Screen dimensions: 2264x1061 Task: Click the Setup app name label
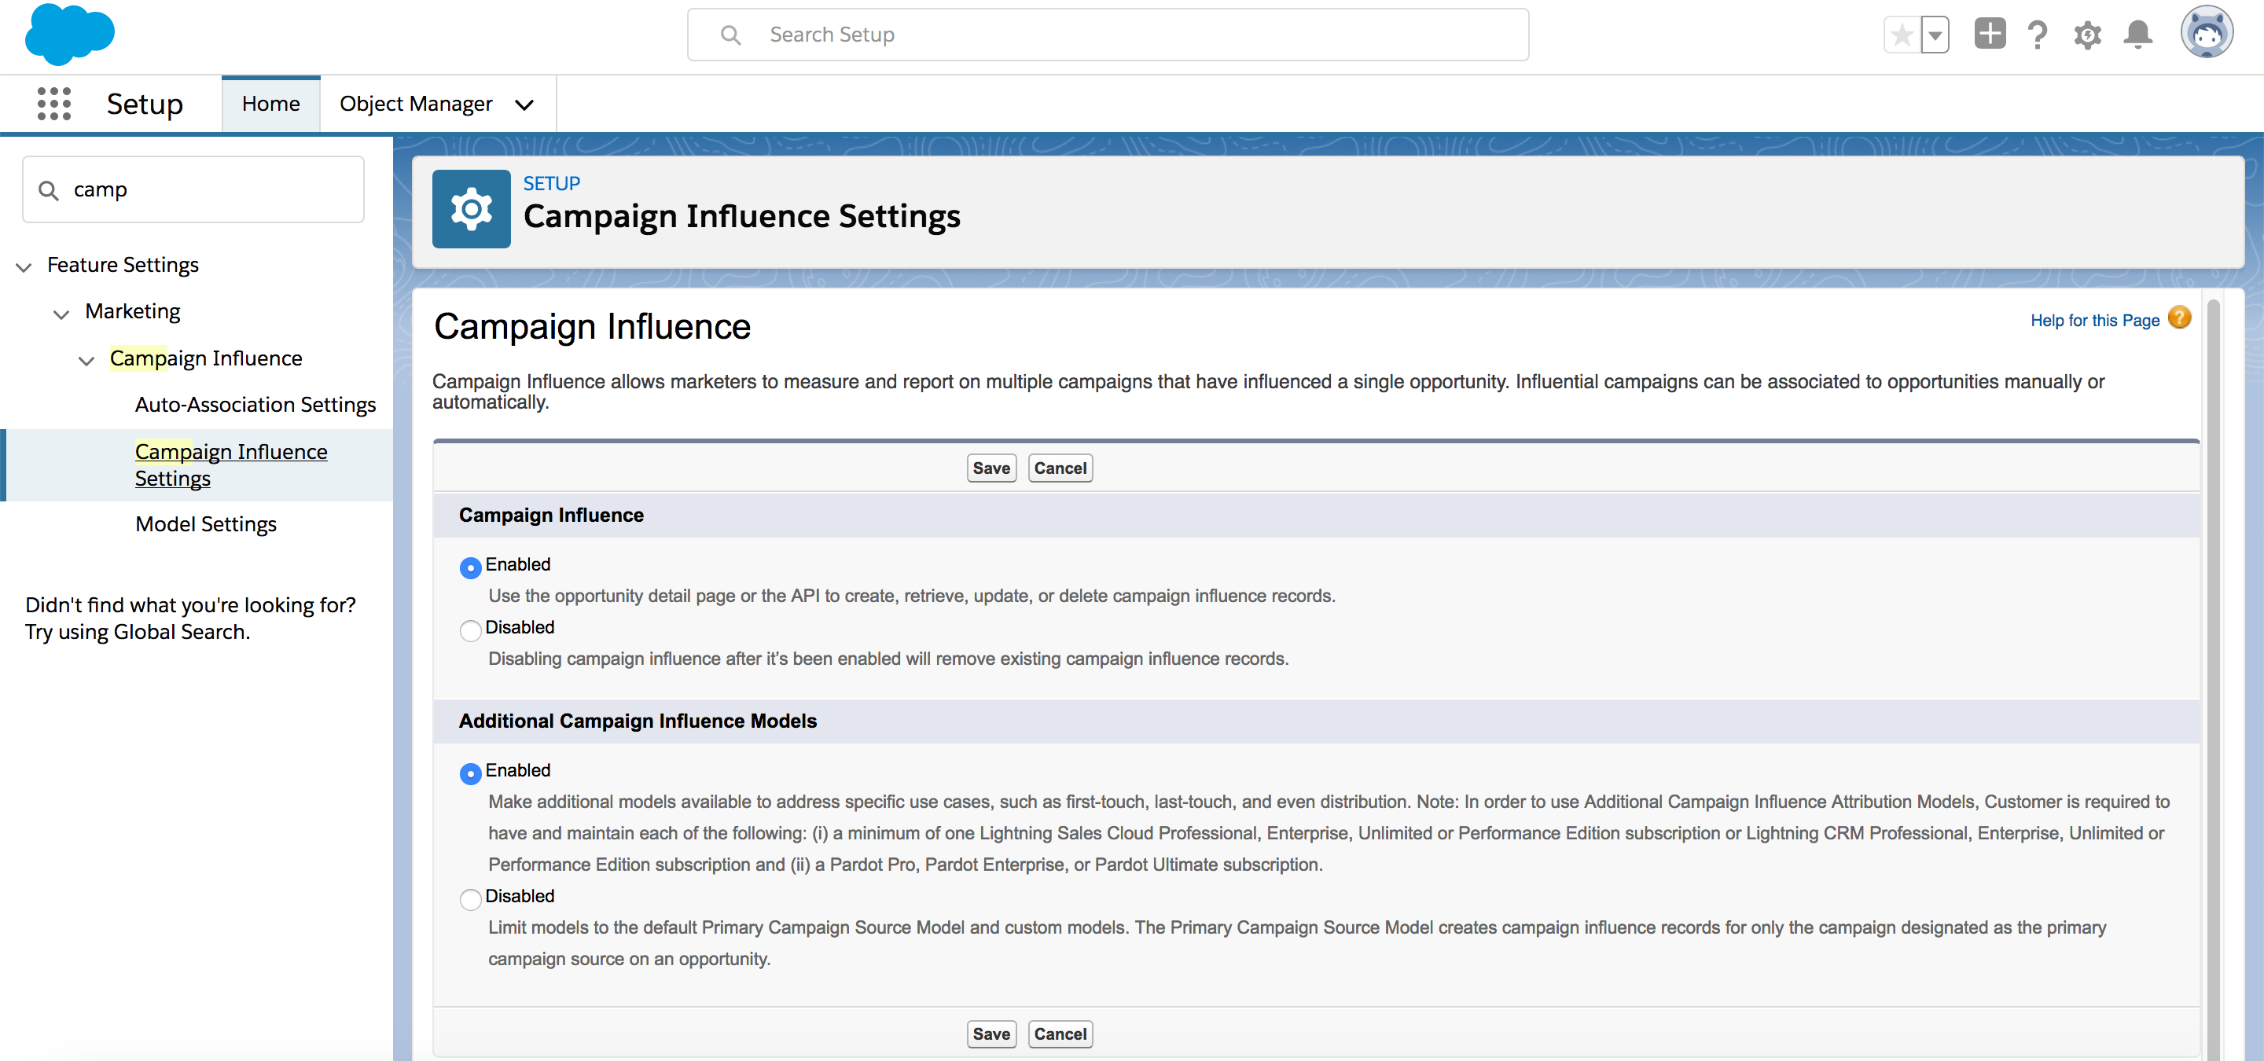pyautogui.click(x=145, y=104)
